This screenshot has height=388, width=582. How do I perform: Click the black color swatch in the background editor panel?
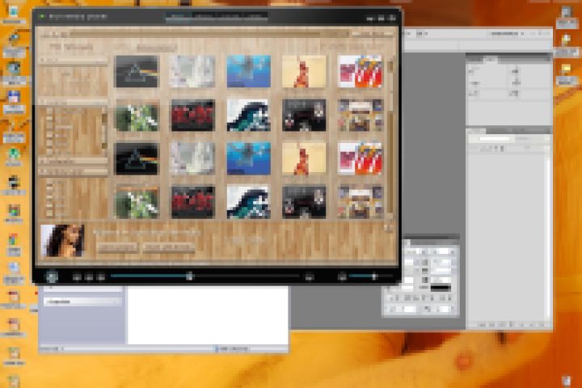click(441, 288)
